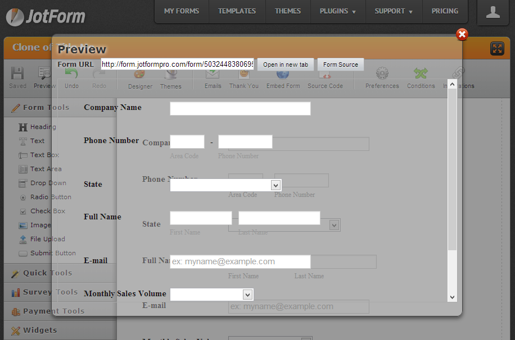Image resolution: width=515 pixels, height=340 pixels.
Task: Select the Form URL text field
Action: [177, 65]
